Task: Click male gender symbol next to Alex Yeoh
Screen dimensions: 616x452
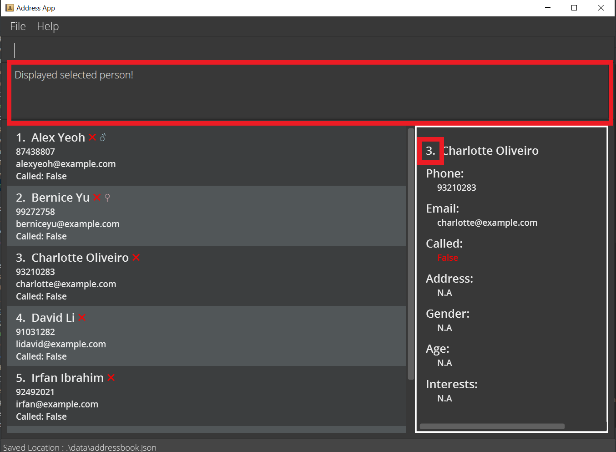Action: click(103, 137)
